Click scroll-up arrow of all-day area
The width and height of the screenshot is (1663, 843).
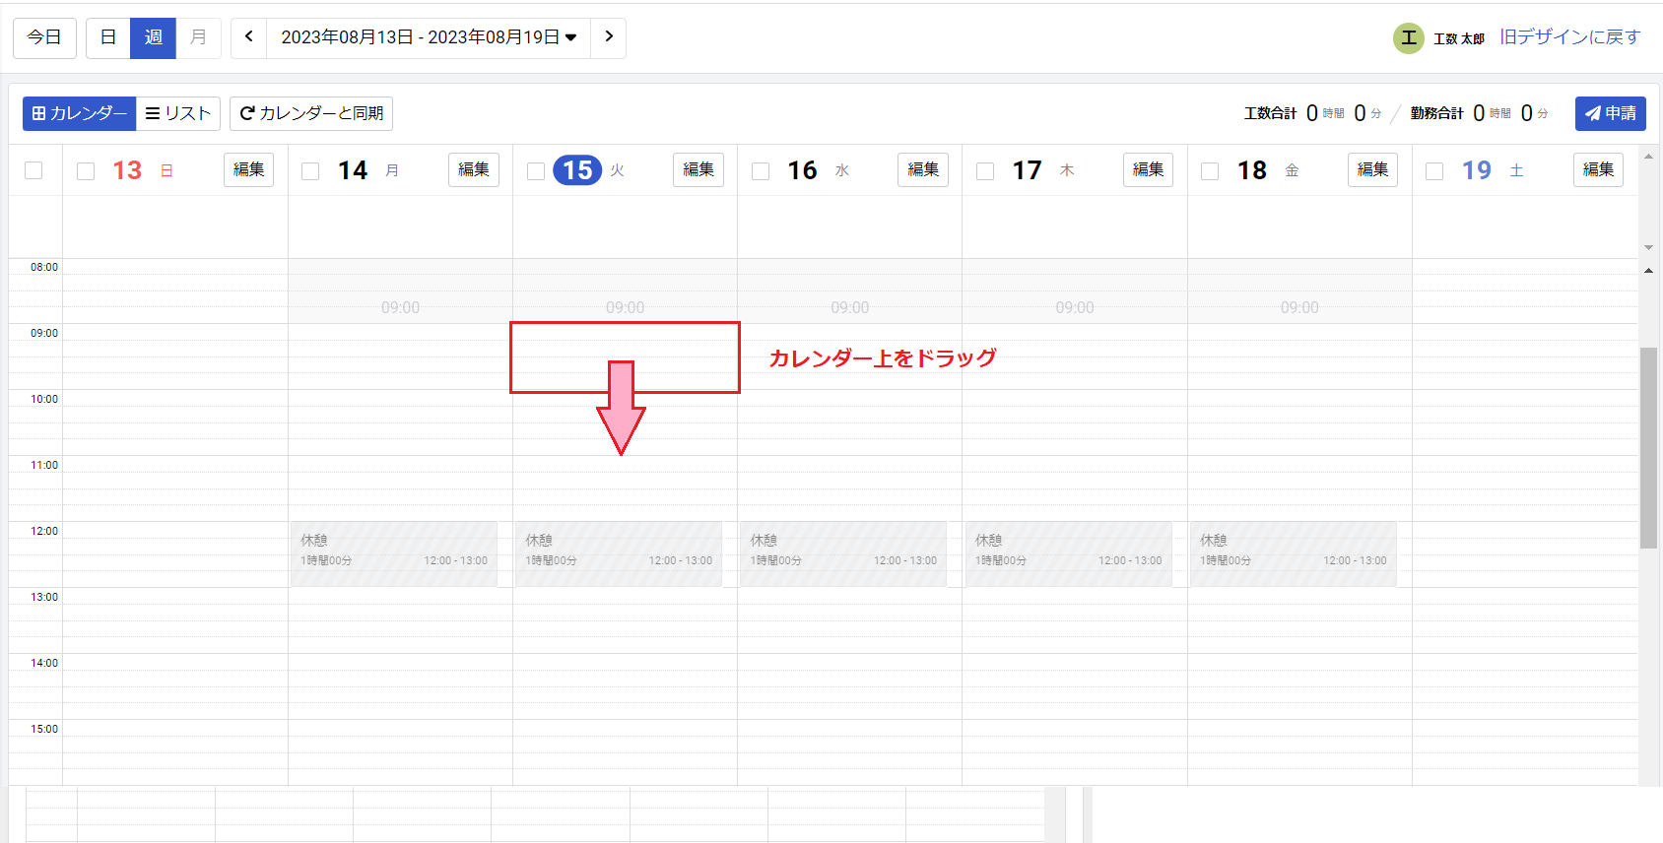[x=1648, y=156]
